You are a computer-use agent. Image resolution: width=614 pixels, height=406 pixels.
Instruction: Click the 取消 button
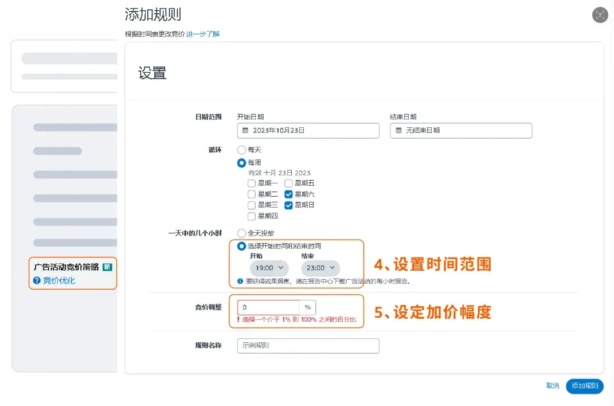[x=553, y=386]
